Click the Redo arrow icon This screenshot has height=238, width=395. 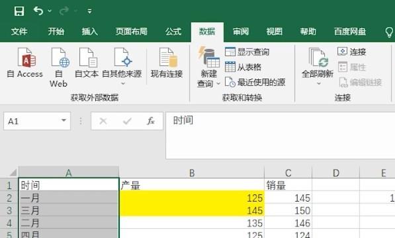pos(64,11)
